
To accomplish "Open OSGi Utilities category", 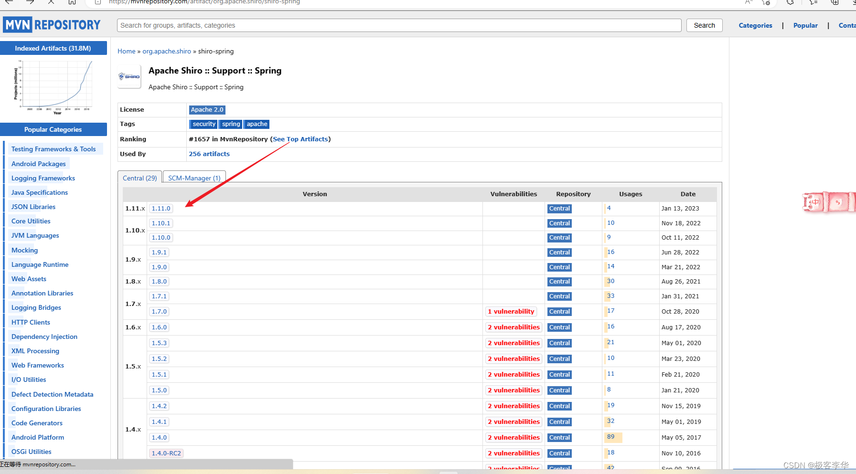I will click(32, 452).
